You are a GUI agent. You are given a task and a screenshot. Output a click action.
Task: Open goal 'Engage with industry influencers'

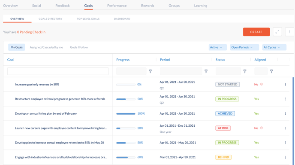click(61, 157)
